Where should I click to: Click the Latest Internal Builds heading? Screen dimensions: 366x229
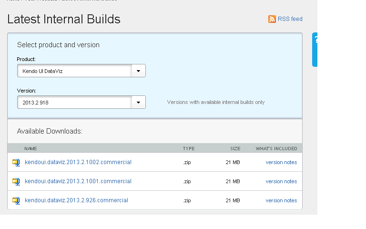click(64, 19)
